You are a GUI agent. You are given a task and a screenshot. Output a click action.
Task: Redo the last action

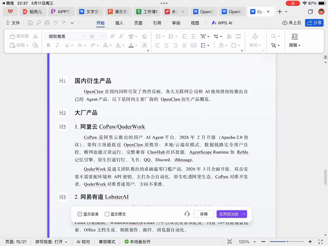(x=64, y=23)
